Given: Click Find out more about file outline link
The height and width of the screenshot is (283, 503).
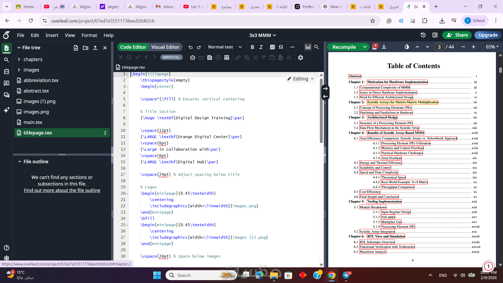Looking at the screenshot, I should click(62, 191).
